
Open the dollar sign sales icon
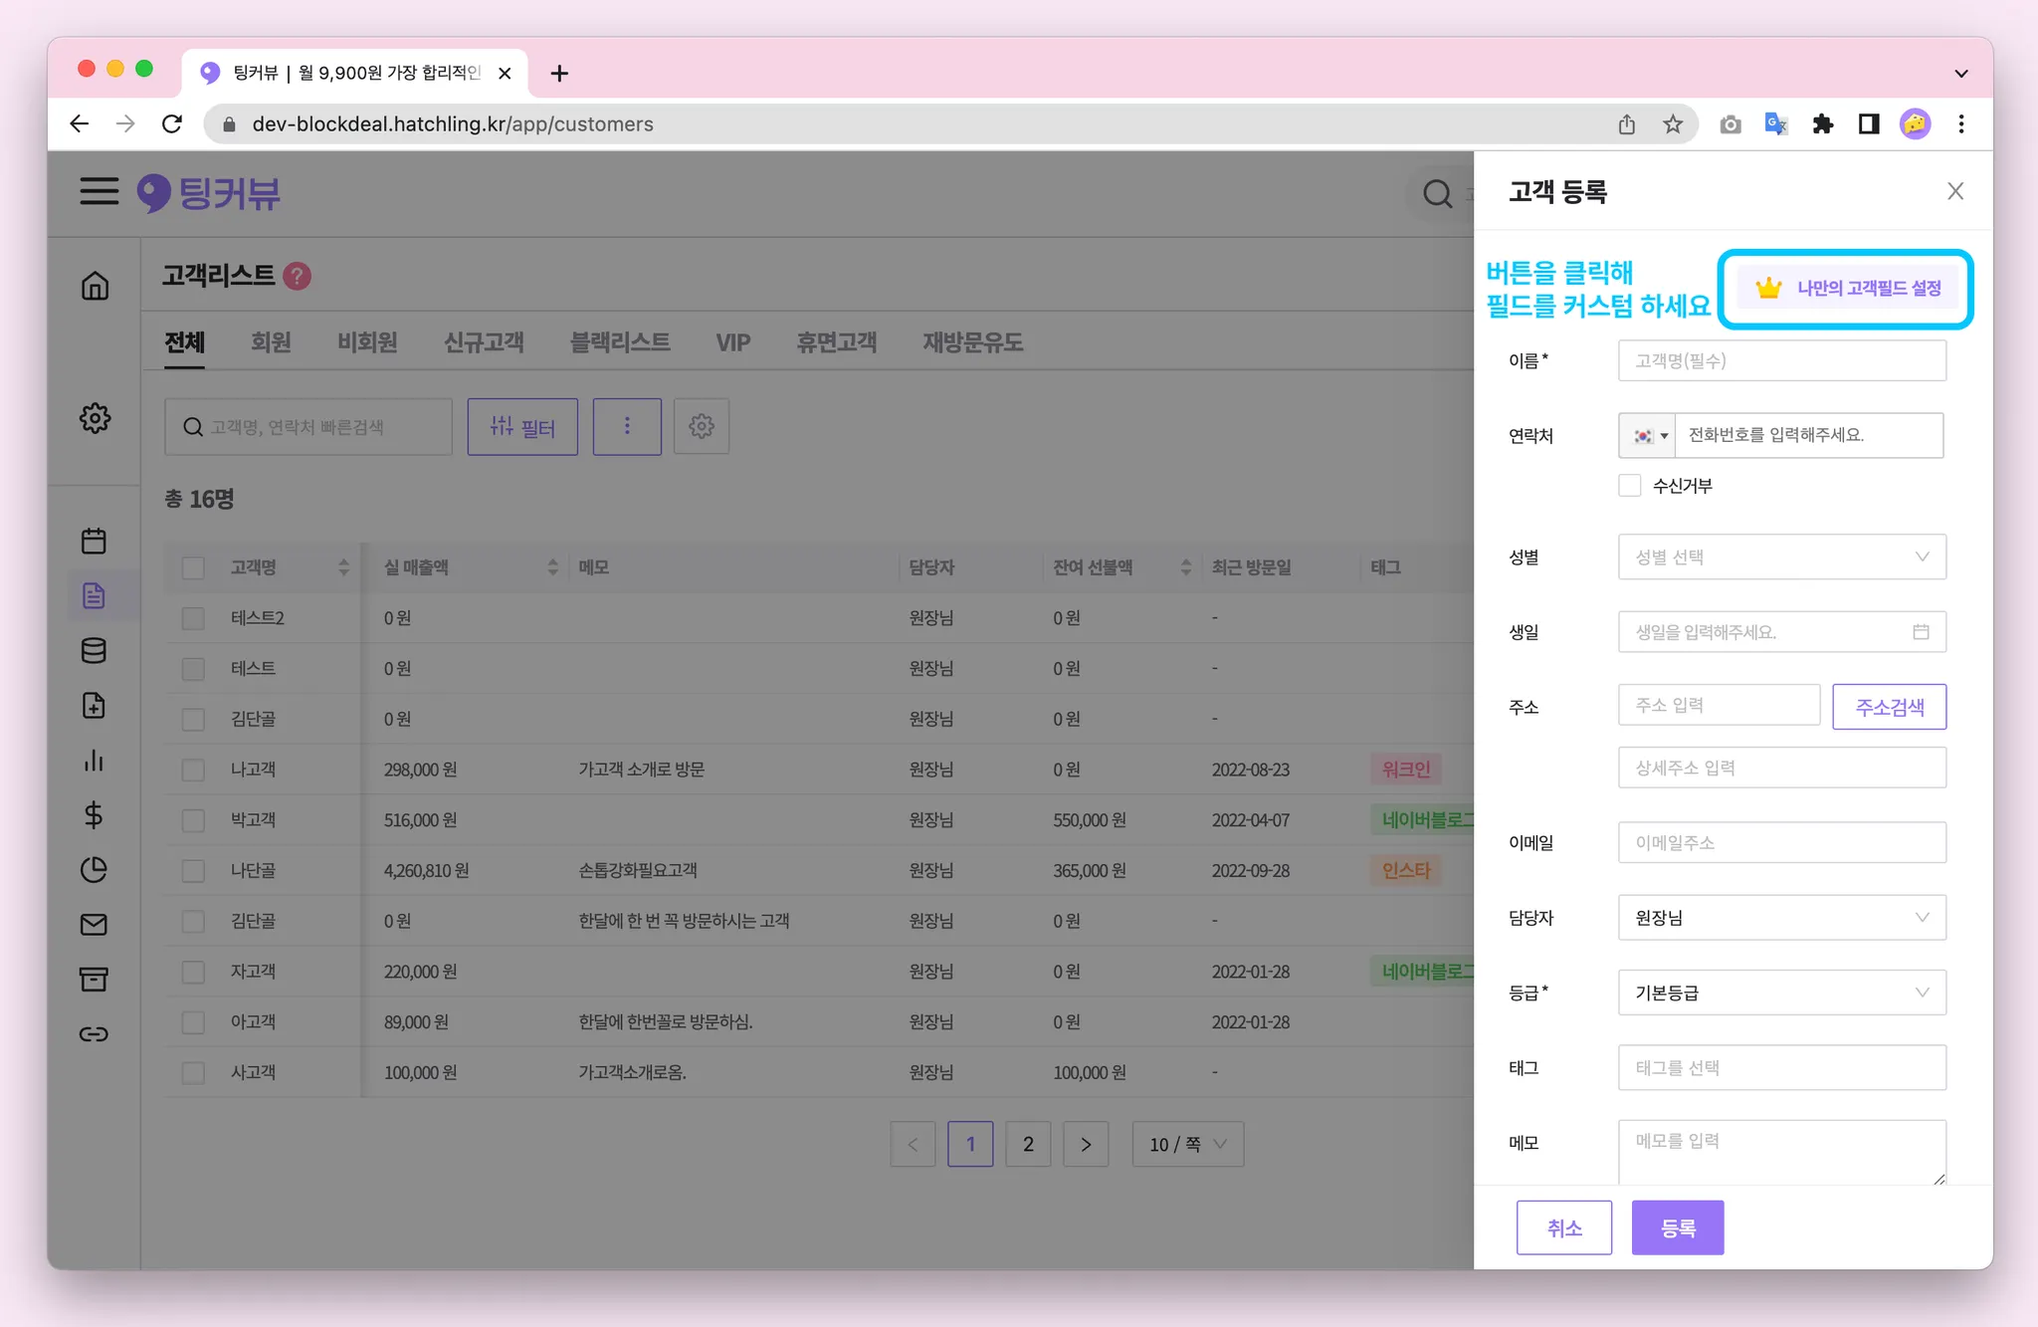[94, 815]
